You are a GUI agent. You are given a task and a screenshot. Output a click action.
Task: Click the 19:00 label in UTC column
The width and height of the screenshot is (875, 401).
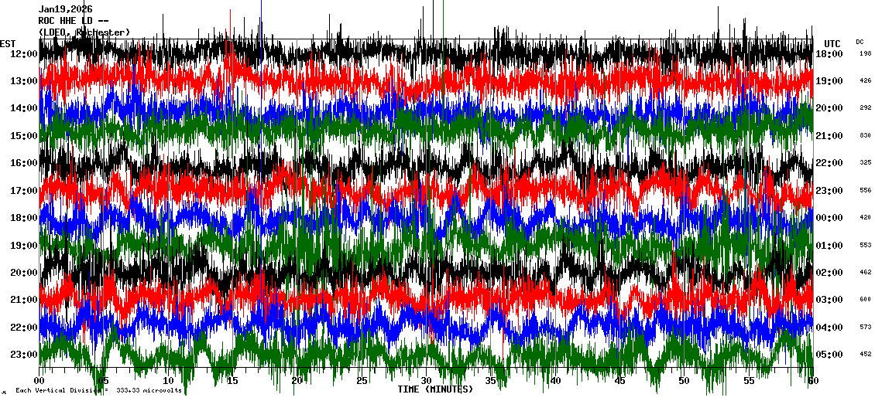click(x=829, y=81)
